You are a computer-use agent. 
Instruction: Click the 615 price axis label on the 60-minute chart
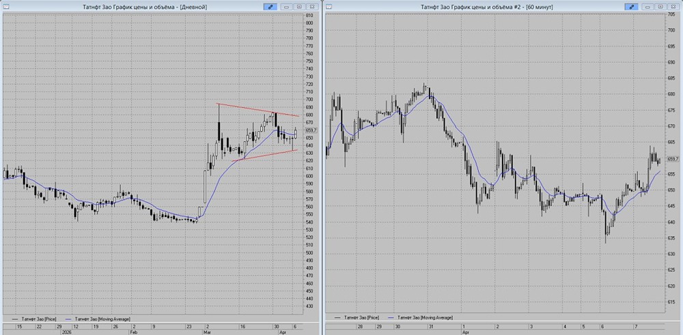click(x=671, y=302)
